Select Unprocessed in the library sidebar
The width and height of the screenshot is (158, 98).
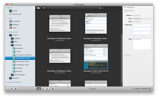click(17, 14)
